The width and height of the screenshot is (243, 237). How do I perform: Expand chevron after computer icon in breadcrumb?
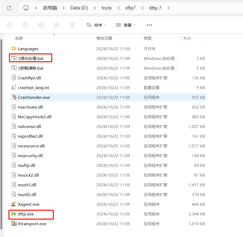point(36,8)
